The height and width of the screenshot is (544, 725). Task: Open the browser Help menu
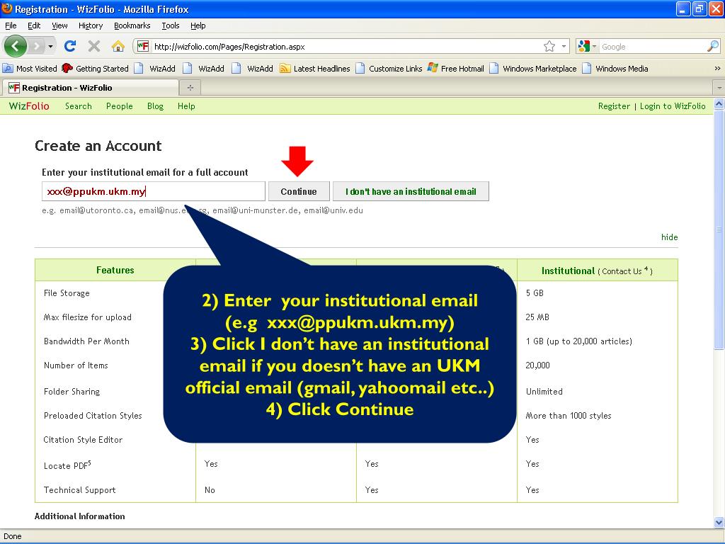point(198,25)
